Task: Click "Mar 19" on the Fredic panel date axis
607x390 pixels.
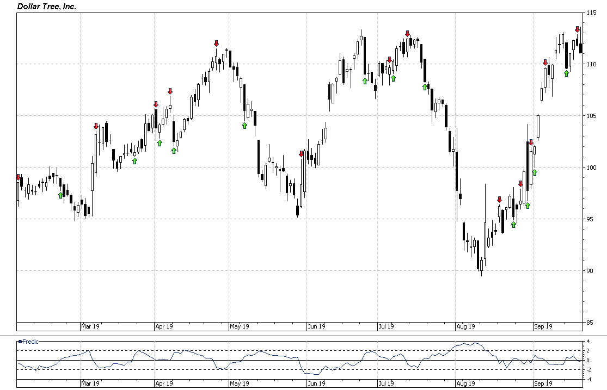Action: point(90,383)
